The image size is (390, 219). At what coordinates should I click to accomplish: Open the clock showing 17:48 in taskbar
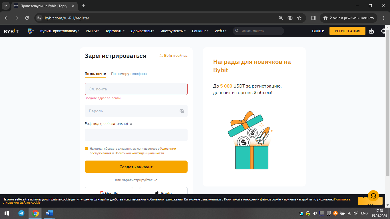point(379,213)
